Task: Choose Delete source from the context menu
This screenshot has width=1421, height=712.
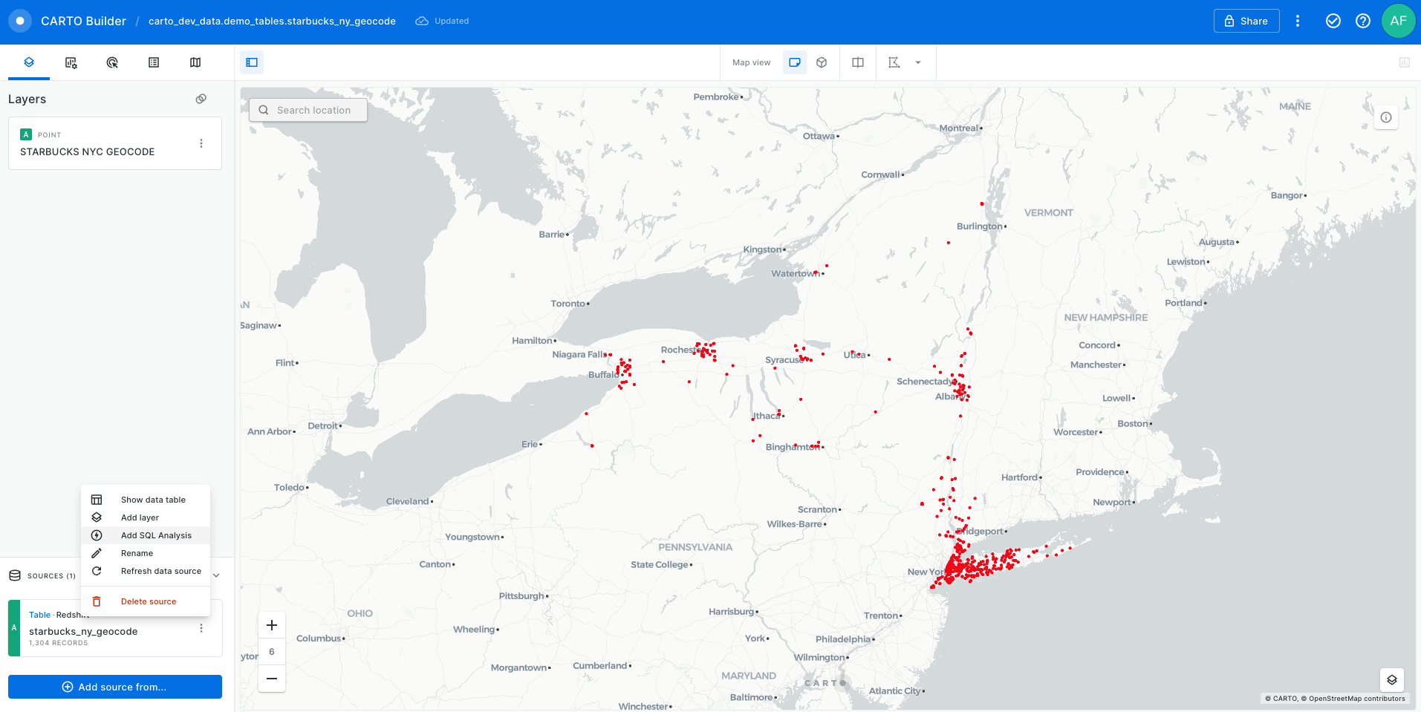Action: (149, 601)
